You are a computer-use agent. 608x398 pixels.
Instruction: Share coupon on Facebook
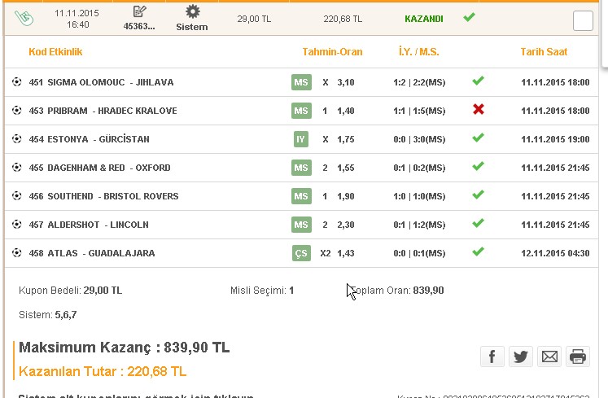pyautogui.click(x=492, y=356)
